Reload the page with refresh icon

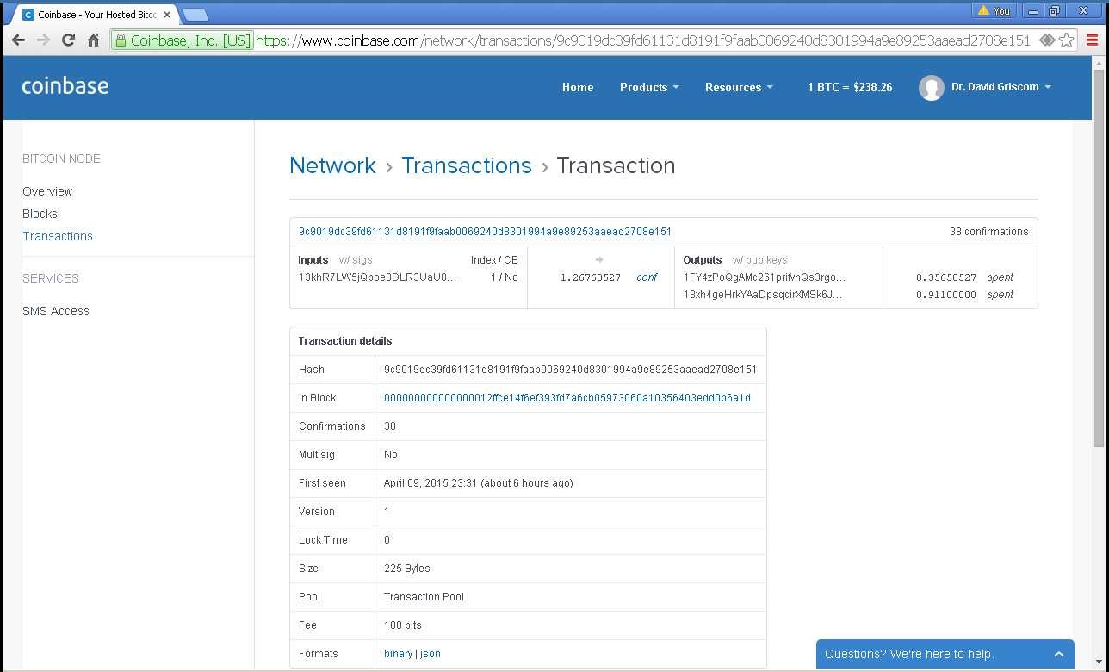[x=68, y=40]
